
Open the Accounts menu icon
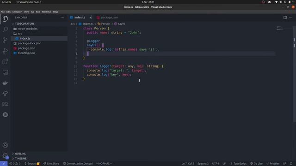[5, 145]
